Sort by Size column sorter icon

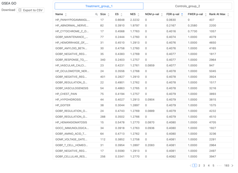(x=108, y=14)
